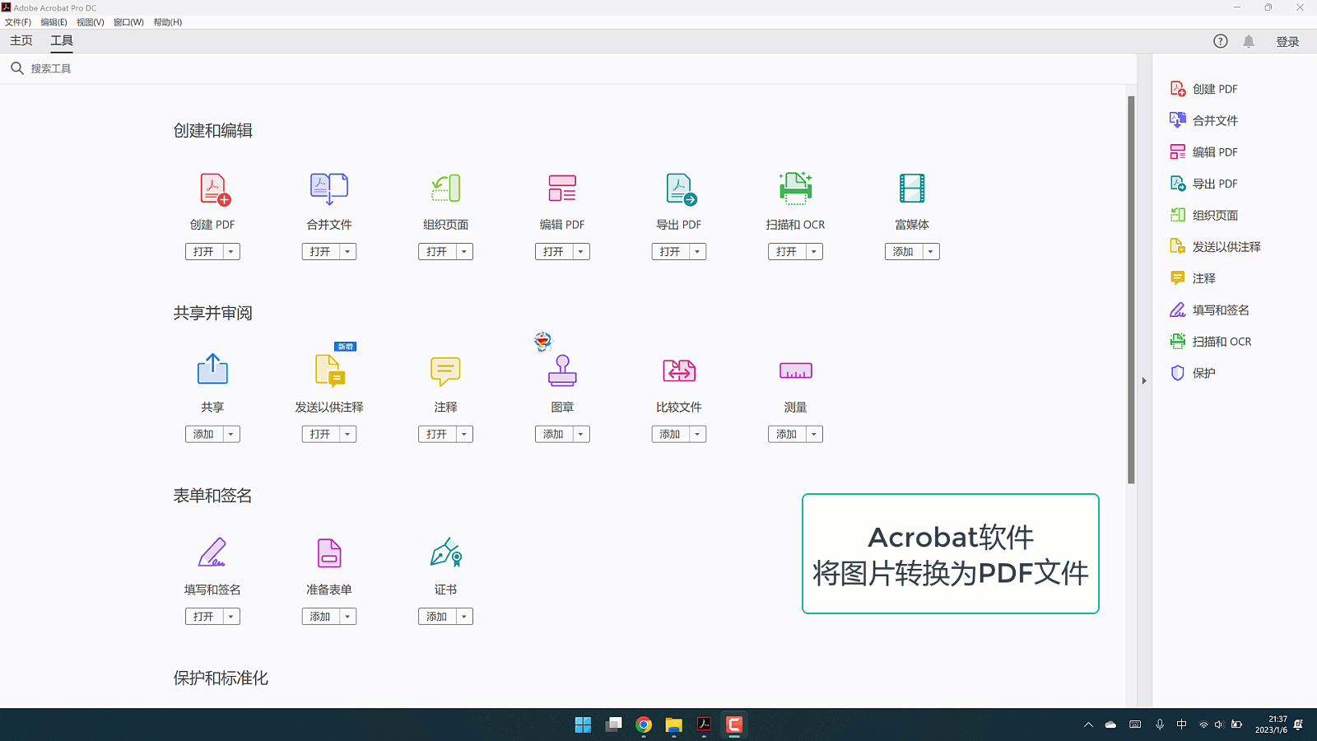Click the 合并文件 tool icon

pos(329,189)
